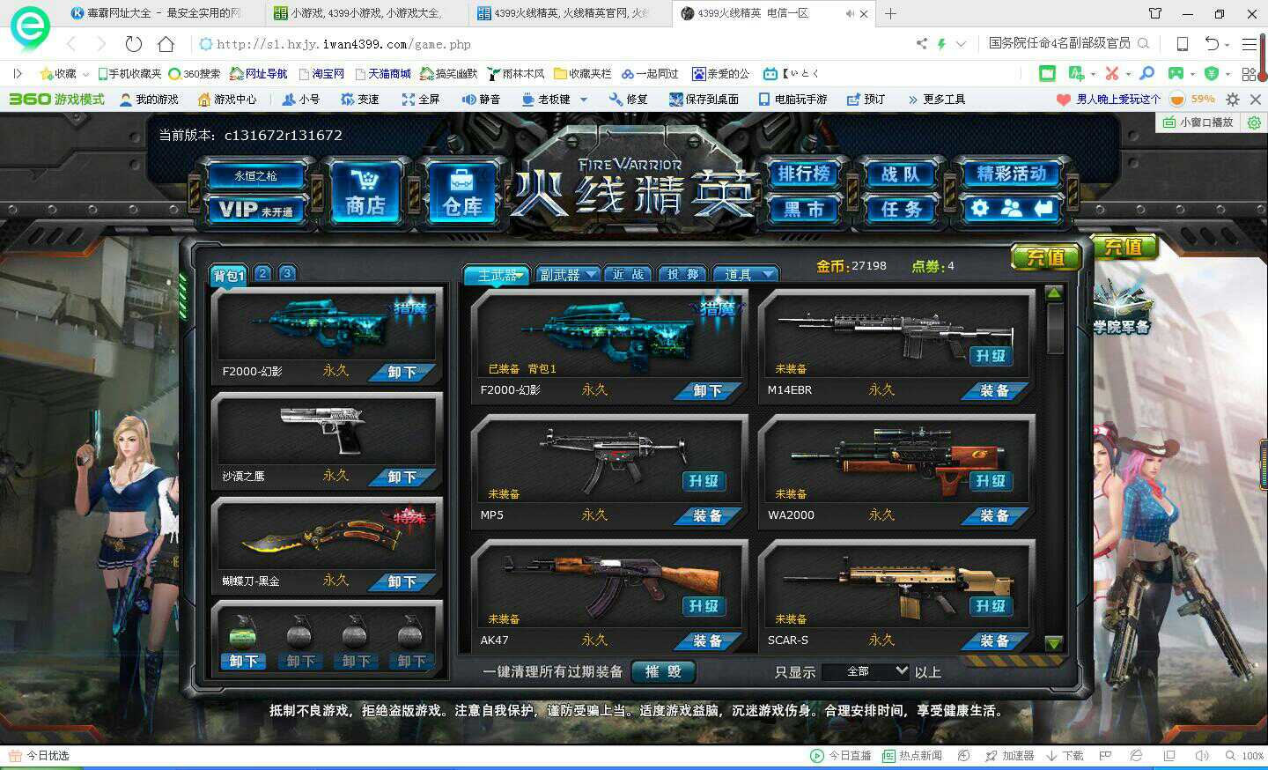Equip the AK47 rifle
1268x770 pixels.
pos(707,641)
